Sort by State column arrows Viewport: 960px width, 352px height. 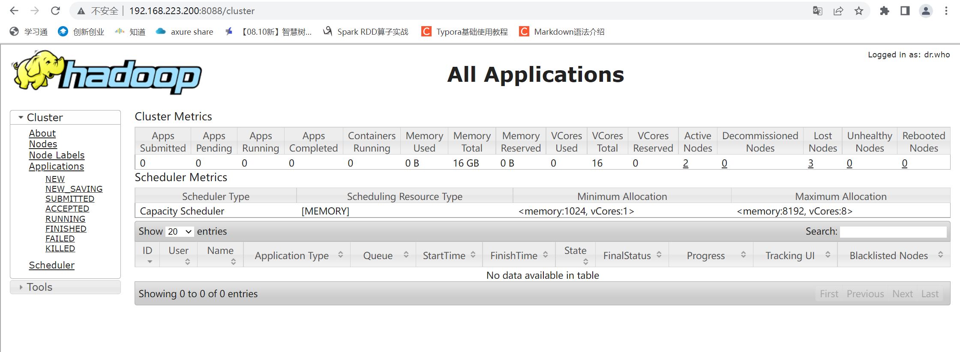585,261
